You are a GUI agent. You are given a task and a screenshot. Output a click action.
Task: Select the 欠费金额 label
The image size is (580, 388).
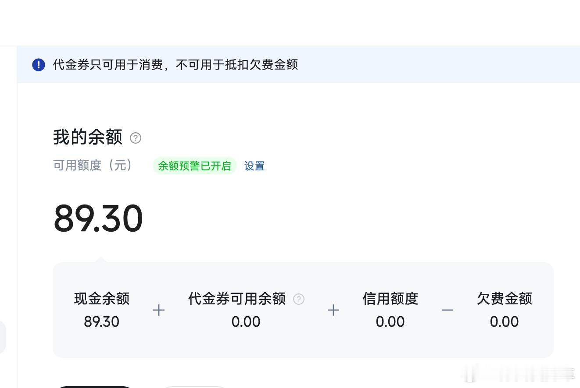(x=505, y=299)
